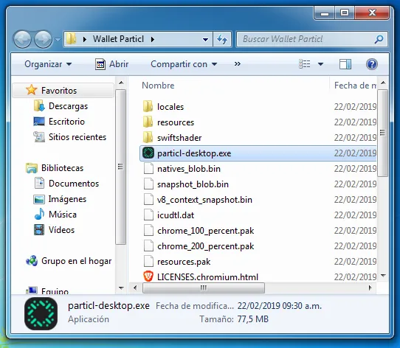Image resolution: width=400 pixels, height=348 pixels.
Task: Open Escritorio in the navigation pane
Action: coord(66,122)
